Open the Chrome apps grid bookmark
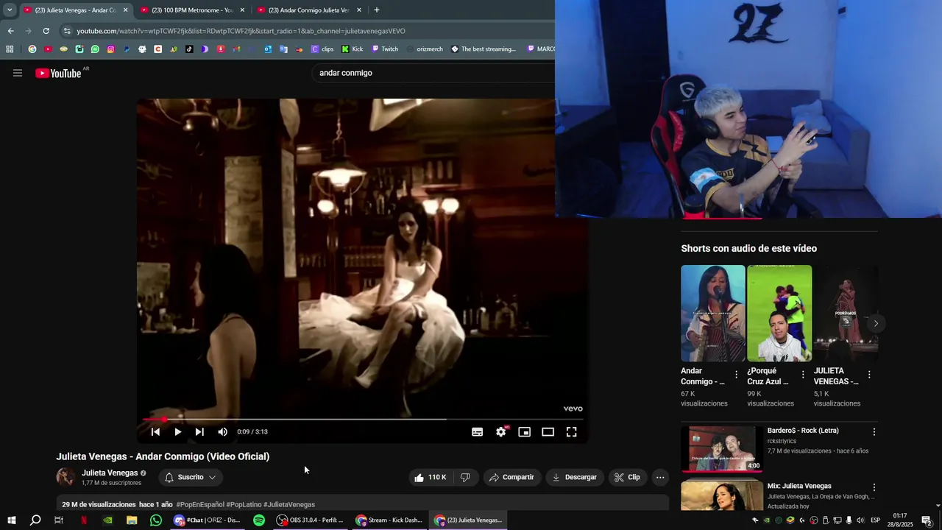The image size is (942, 530). click(x=10, y=49)
